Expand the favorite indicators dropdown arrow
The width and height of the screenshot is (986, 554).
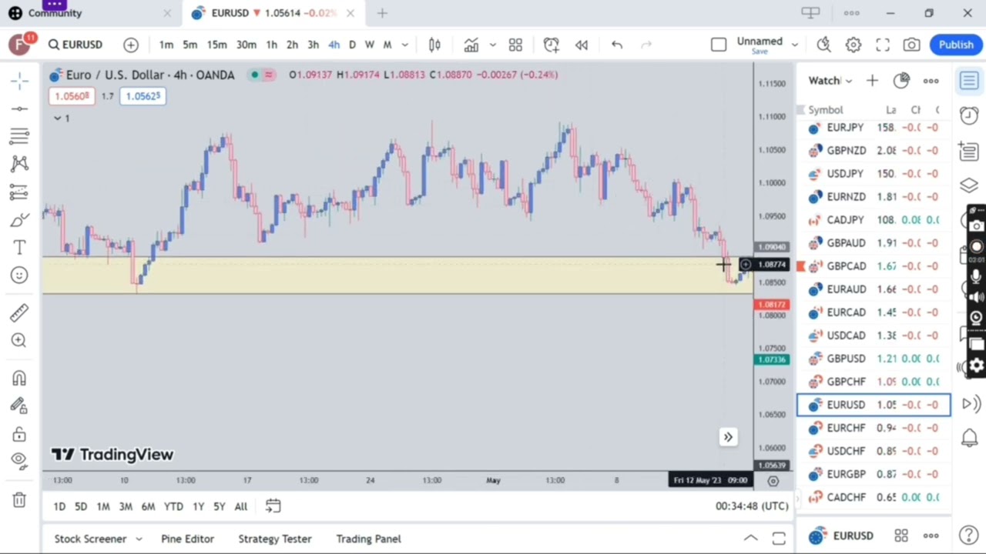[x=493, y=45]
